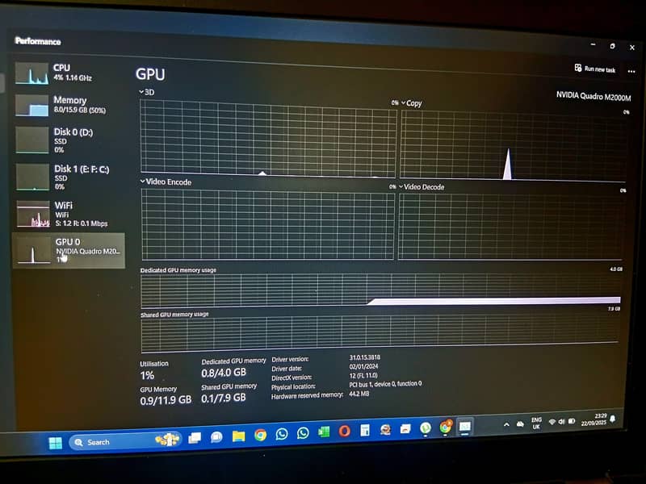This screenshot has height=484, width=646.
Task: Click the DirectX version 12 (FL 11.0) value
Action: (x=363, y=375)
